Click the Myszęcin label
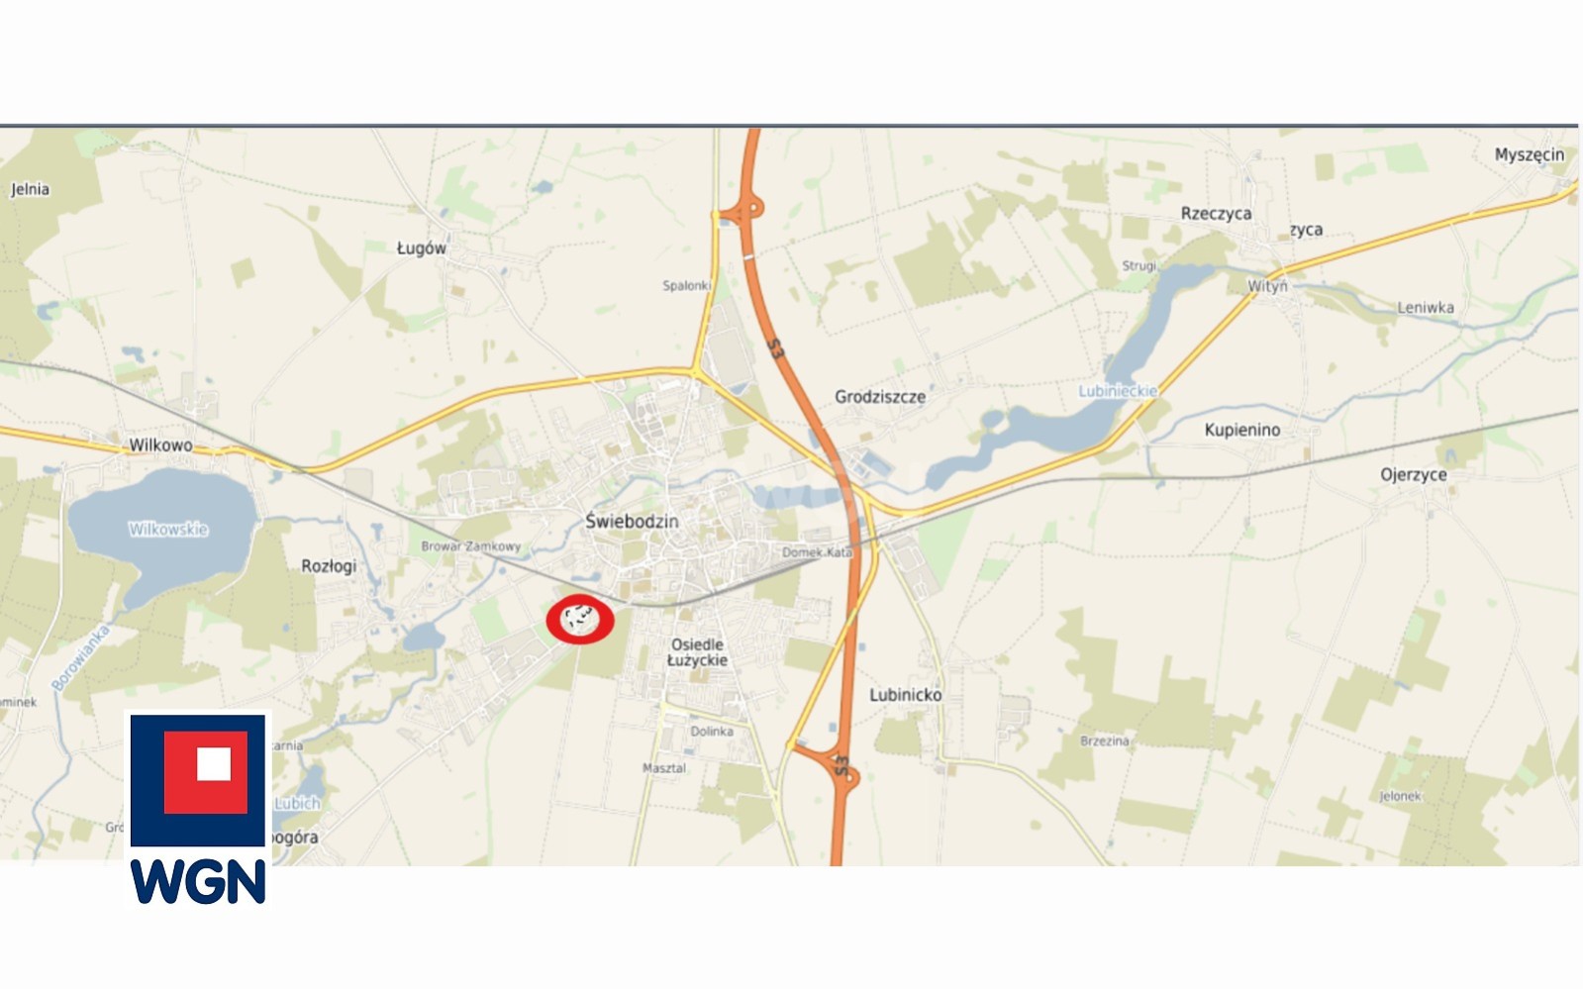 point(1530,154)
